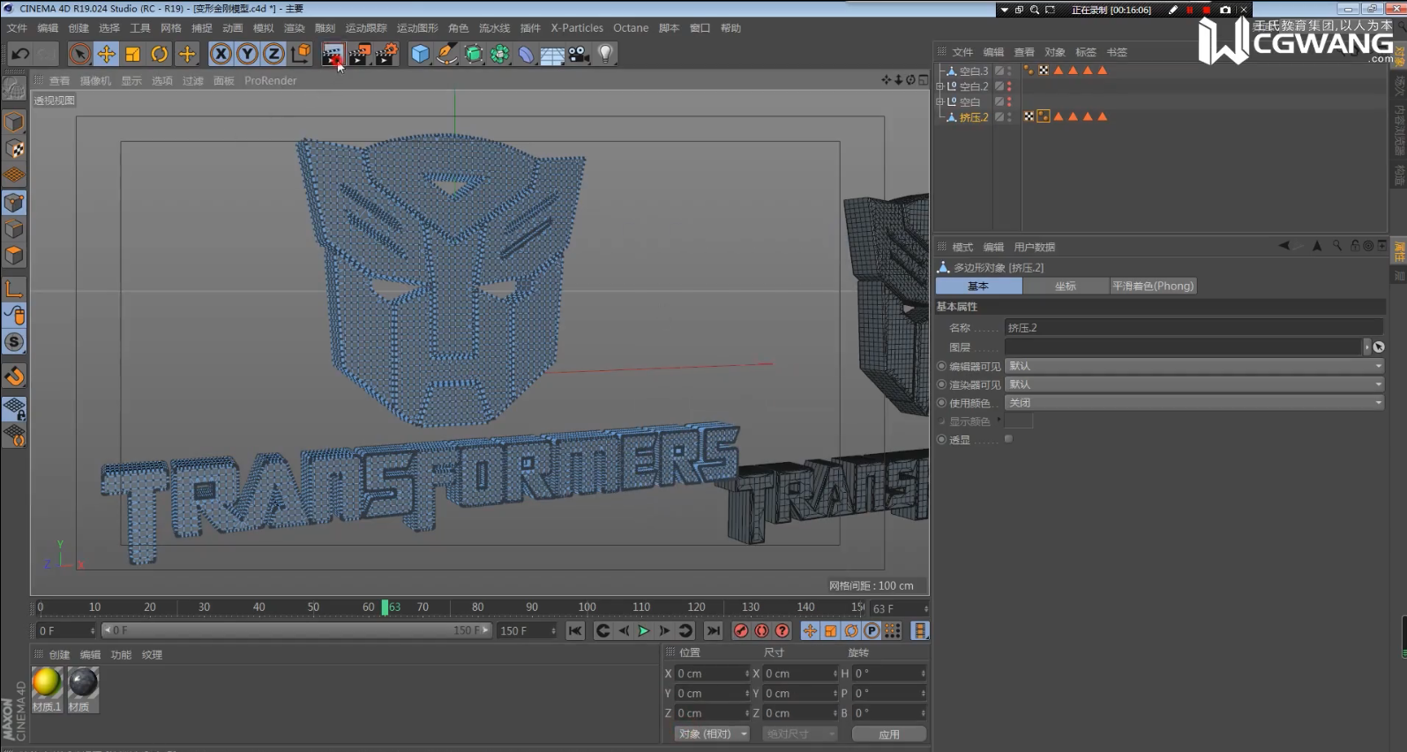Select Polygons mode in left sidebar
The width and height of the screenshot is (1407, 752).
(x=14, y=256)
